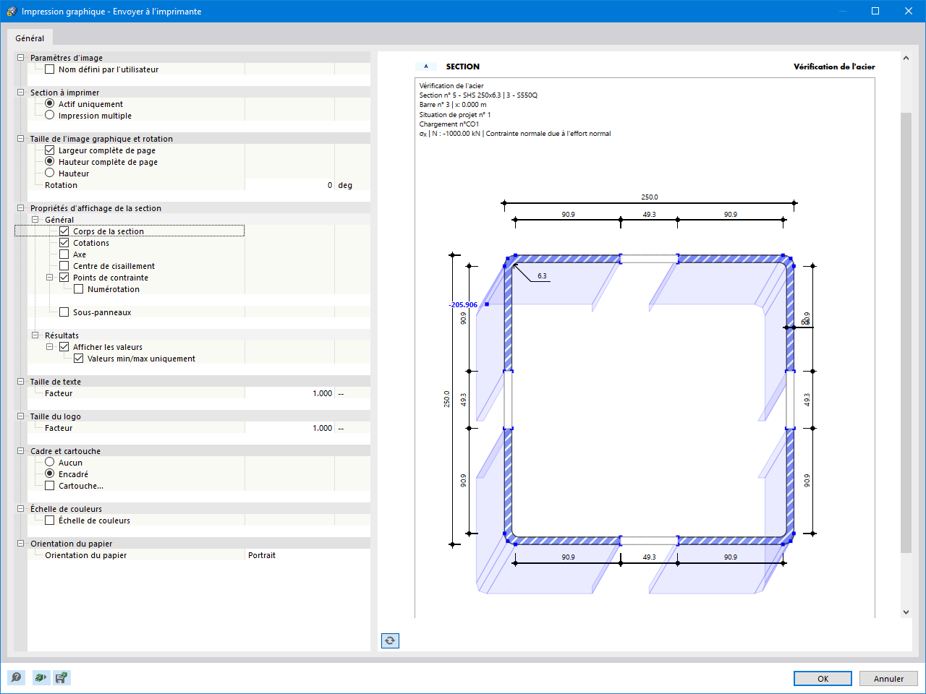
Task: Uncheck 'Largeur complète de page'
Action: pyautogui.click(x=49, y=150)
